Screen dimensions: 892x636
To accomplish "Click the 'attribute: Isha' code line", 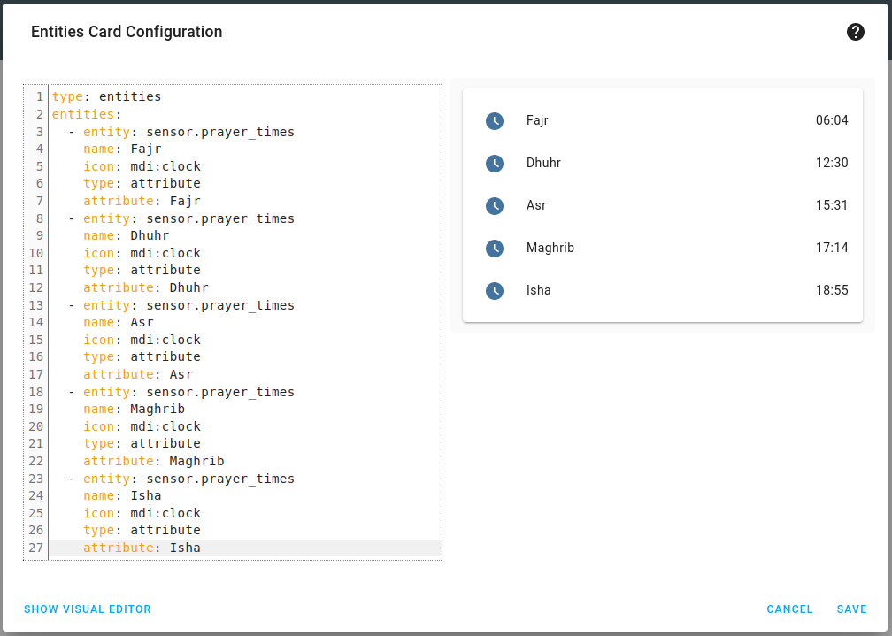I will click(x=142, y=548).
